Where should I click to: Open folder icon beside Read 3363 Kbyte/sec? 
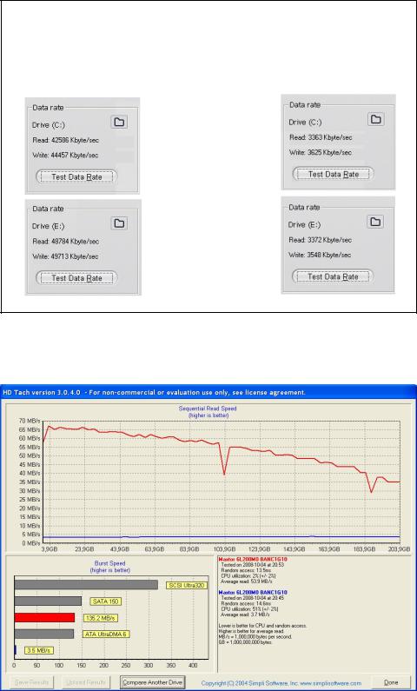(376, 119)
